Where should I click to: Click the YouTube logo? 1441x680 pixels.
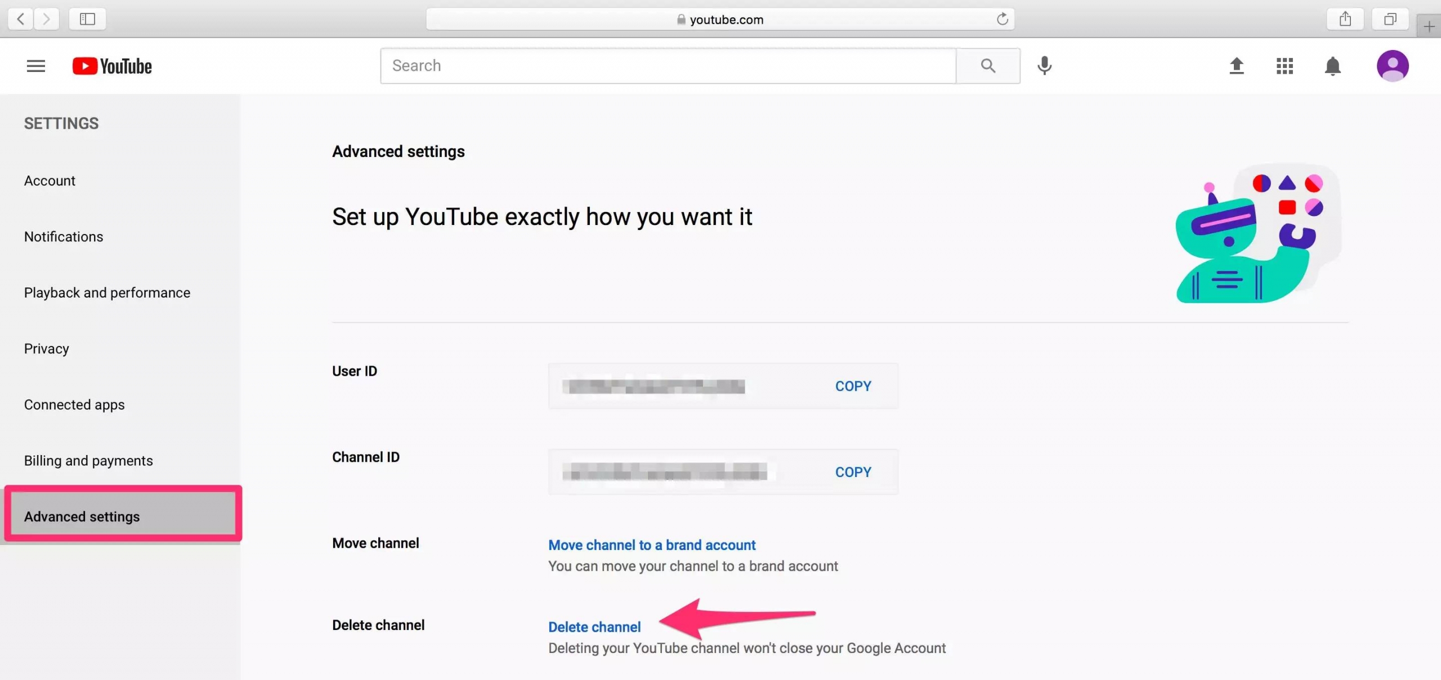(112, 66)
